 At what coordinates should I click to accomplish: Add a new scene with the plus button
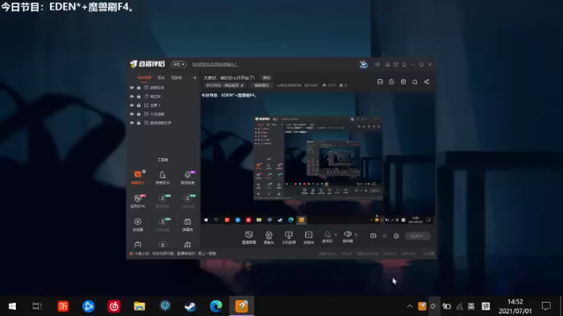pos(194,78)
